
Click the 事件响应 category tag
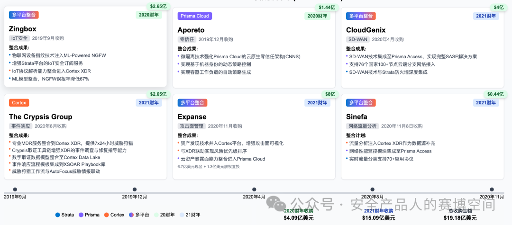[x=20, y=126]
